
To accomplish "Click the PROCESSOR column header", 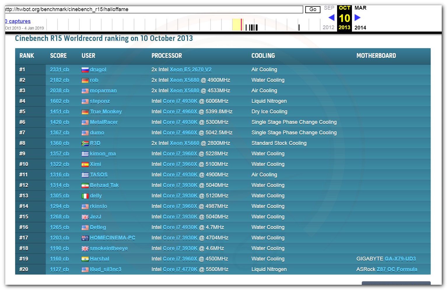I will tap(166, 56).
